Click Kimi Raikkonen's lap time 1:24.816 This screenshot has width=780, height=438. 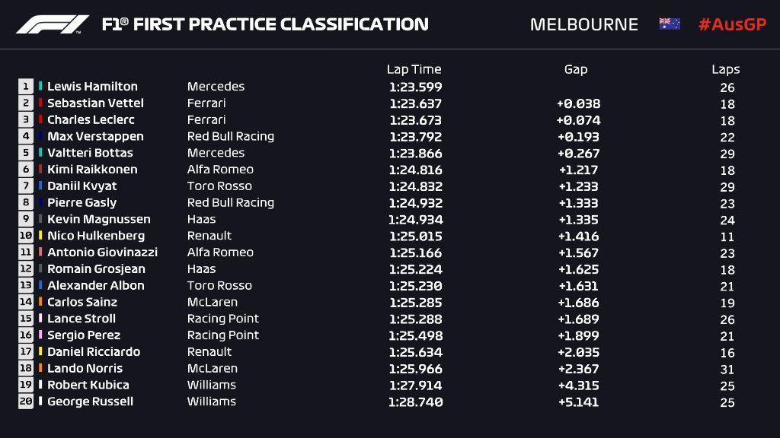(x=415, y=170)
